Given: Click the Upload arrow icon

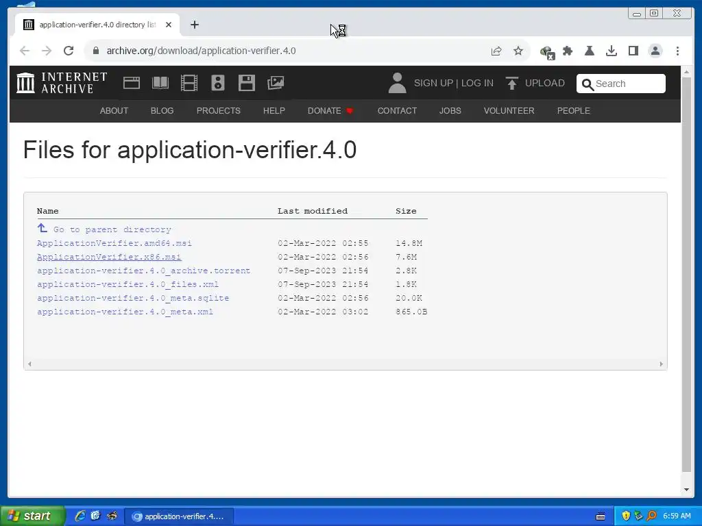Looking at the screenshot, I should (x=511, y=83).
